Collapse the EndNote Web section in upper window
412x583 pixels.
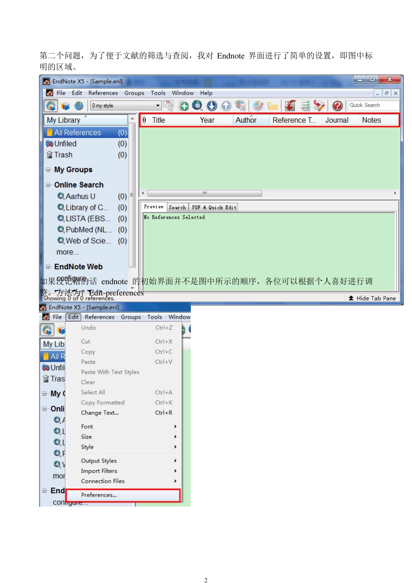48,267
